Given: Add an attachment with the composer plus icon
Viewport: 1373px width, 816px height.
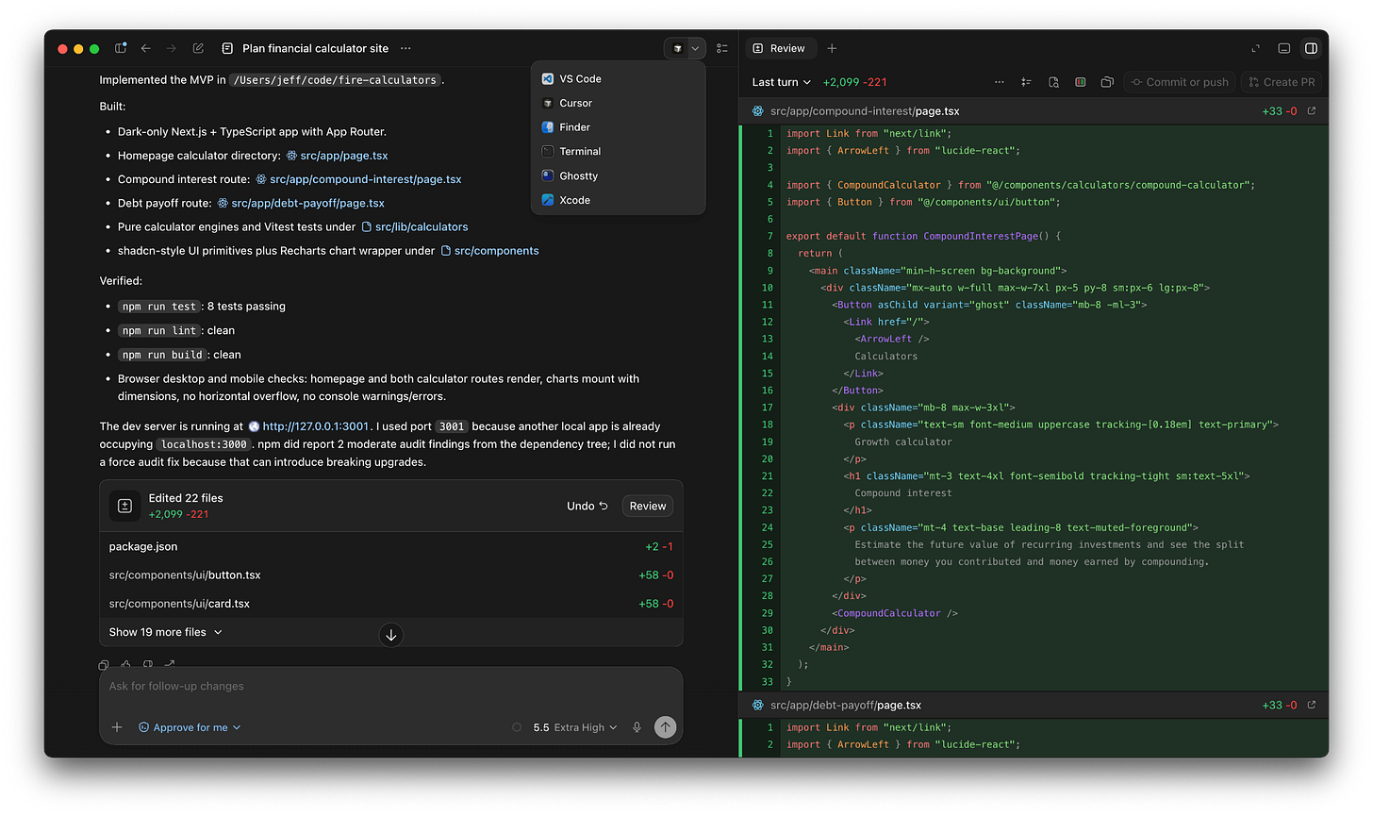Looking at the screenshot, I should 117,727.
